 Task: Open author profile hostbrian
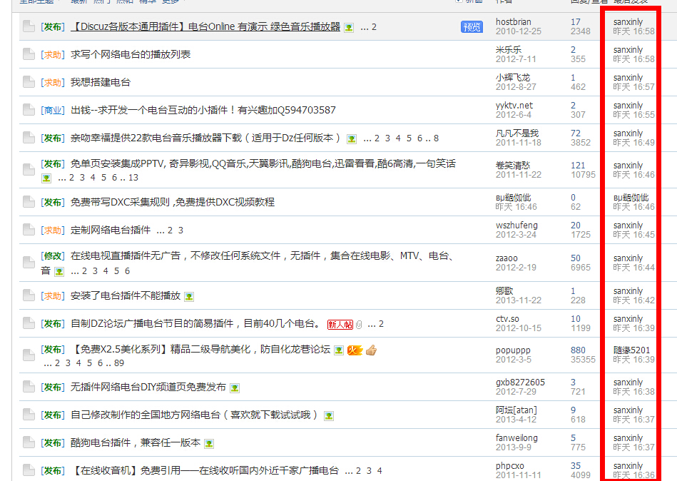click(x=513, y=22)
